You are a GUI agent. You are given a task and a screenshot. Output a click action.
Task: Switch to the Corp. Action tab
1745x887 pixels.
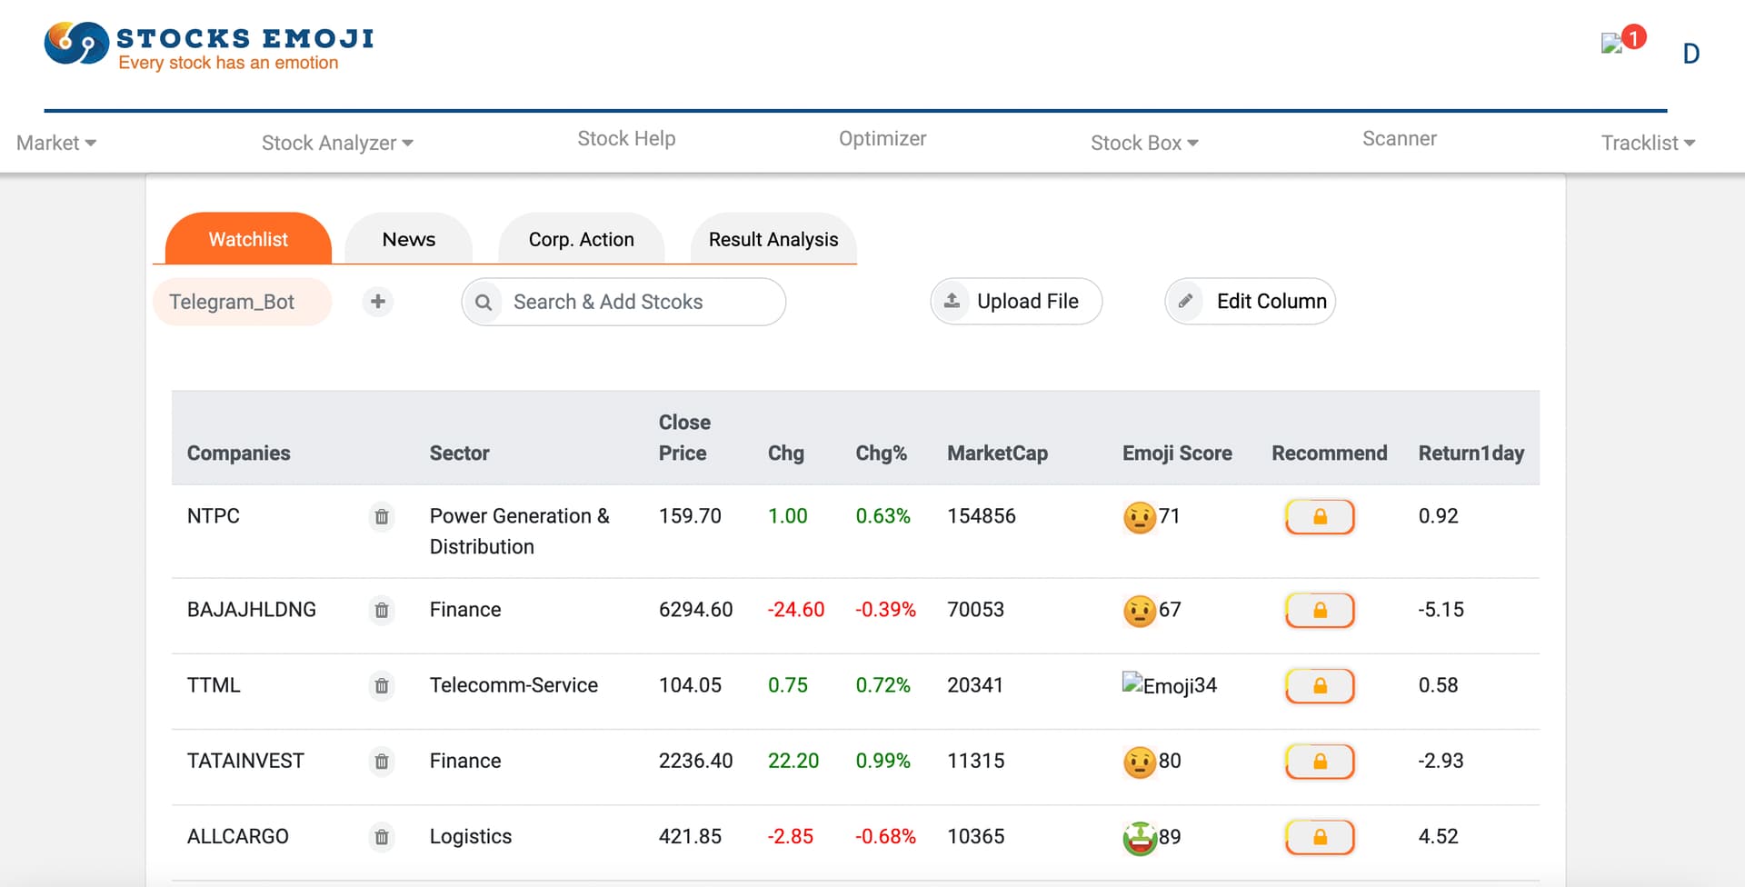582,239
